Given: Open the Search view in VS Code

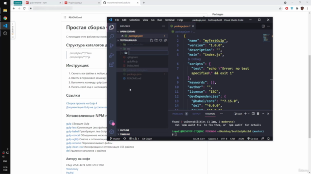Looking at the screenshot, I should [x=111, y=36].
